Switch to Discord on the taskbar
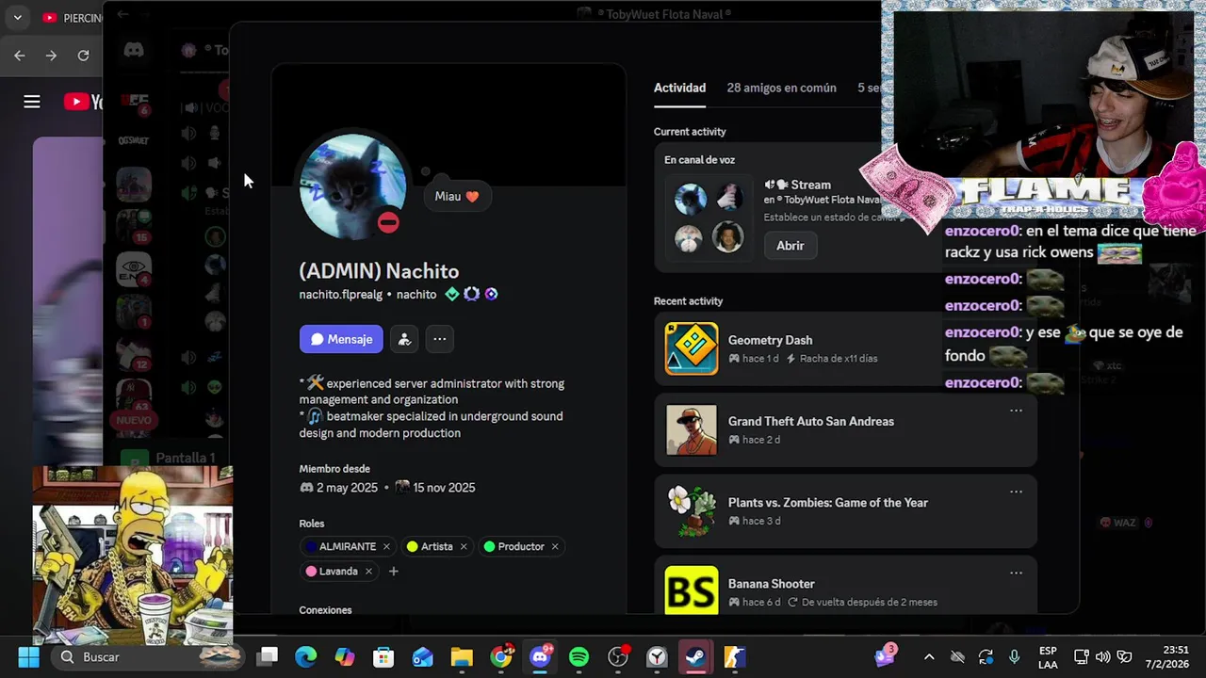1206x678 pixels. [541, 656]
